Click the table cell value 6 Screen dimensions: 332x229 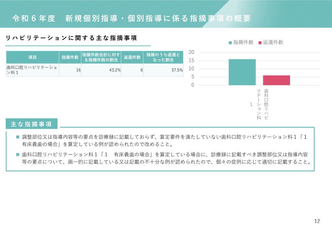(x=142, y=70)
